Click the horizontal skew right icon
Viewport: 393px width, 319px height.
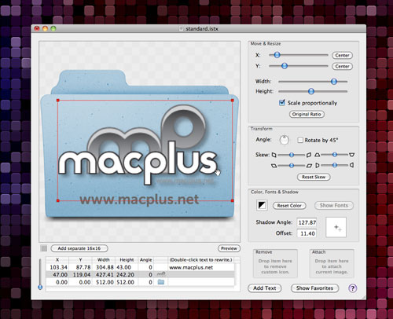(309, 155)
